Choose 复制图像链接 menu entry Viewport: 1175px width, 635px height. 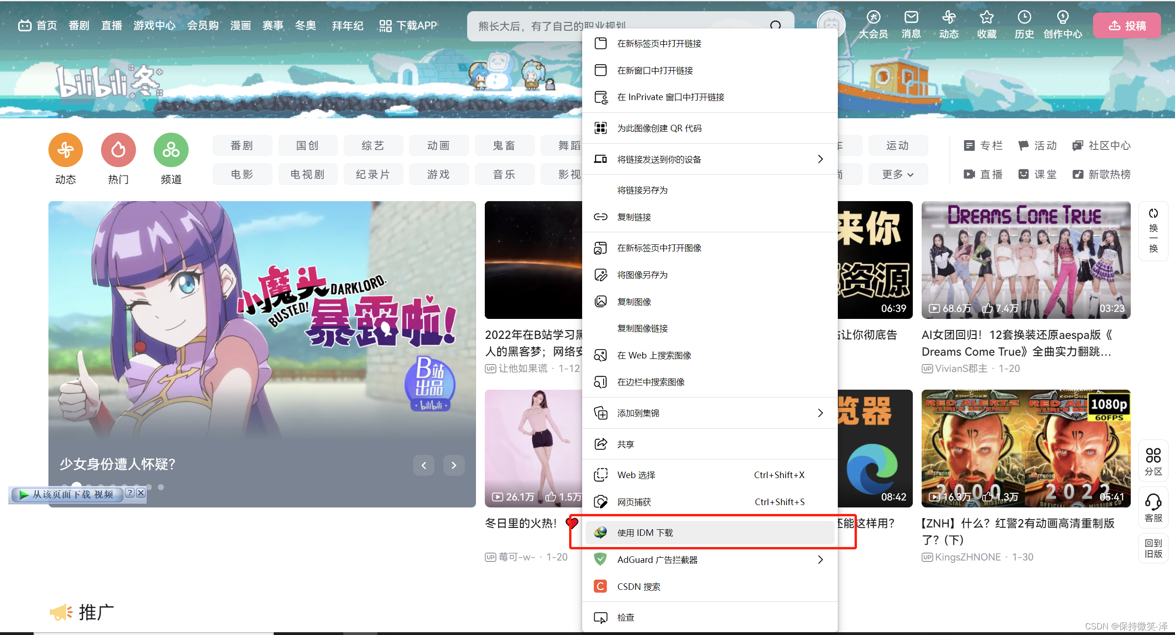click(710, 328)
